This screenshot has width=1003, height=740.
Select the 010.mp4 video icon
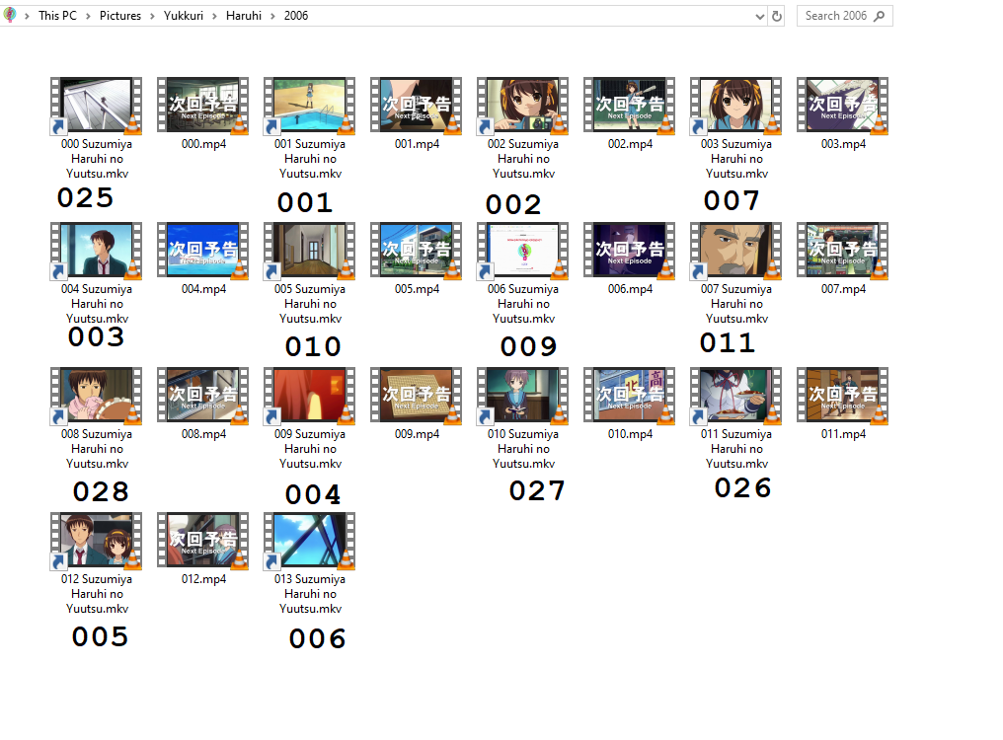coord(630,396)
